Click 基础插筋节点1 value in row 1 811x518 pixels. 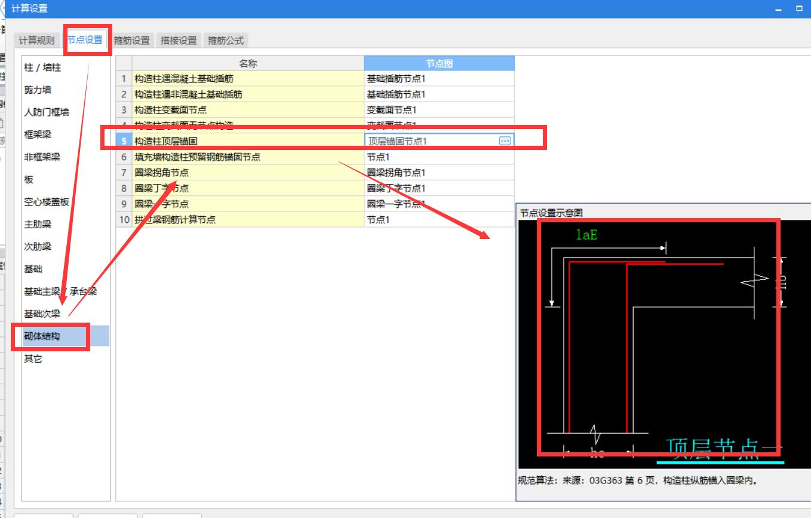point(439,78)
